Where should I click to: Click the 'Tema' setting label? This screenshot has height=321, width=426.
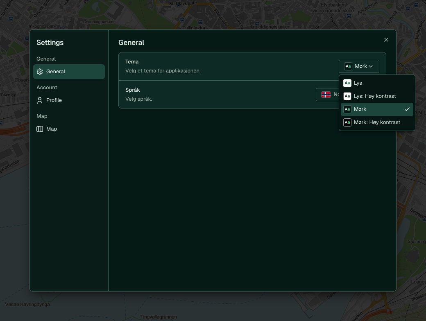tap(132, 62)
